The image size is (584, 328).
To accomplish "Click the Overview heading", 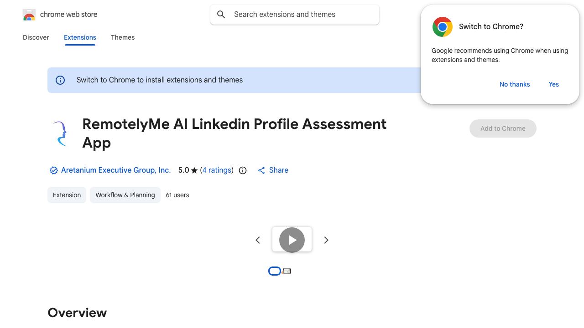I will click(x=77, y=313).
